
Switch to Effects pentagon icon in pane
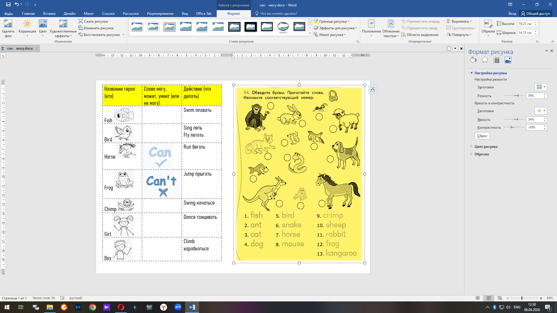click(x=485, y=60)
